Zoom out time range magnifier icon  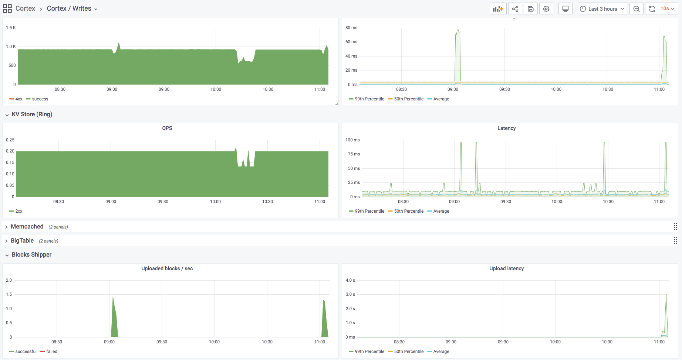[637, 9]
